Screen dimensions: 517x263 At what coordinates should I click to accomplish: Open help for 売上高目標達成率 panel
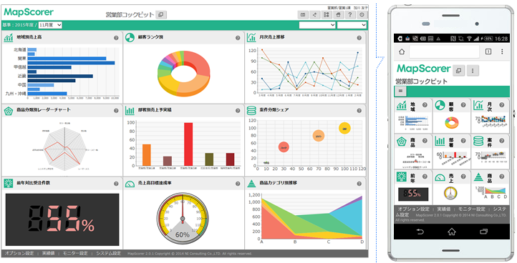(x=238, y=184)
